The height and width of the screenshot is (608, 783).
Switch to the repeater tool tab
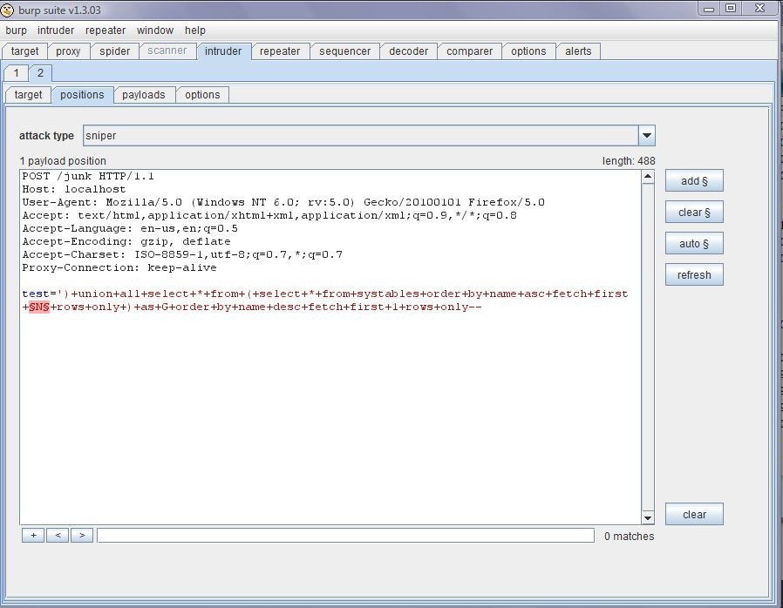pos(280,51)
